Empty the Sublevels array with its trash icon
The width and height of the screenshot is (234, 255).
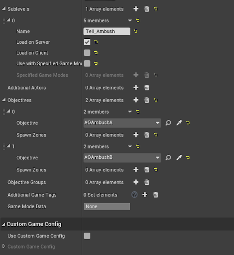point(147,9)
